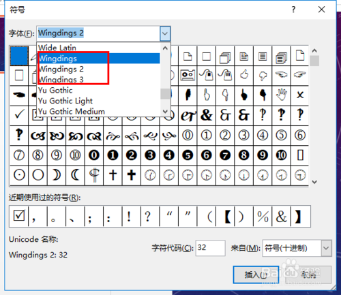Select the bold ampersand symbol
The image size is (341, 295).
(207, 115)
